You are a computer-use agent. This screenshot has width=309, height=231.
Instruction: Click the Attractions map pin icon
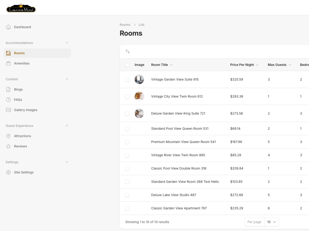point(8,136)
